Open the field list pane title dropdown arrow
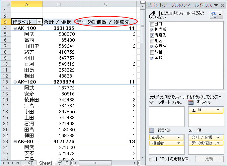The height and width of the screenshot is (166, 227). click(216, 6)
